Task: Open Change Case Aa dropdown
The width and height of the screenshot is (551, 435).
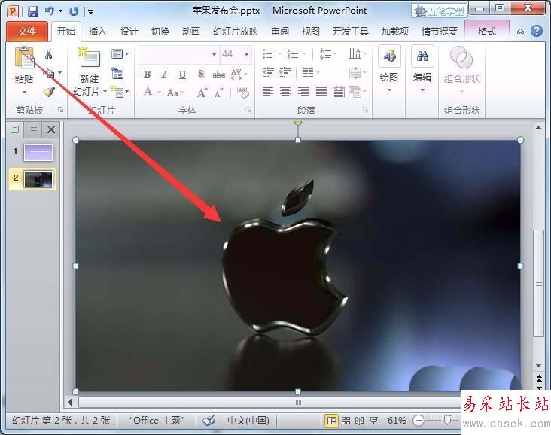Action: pyautogui.click(x=175, y=93)
